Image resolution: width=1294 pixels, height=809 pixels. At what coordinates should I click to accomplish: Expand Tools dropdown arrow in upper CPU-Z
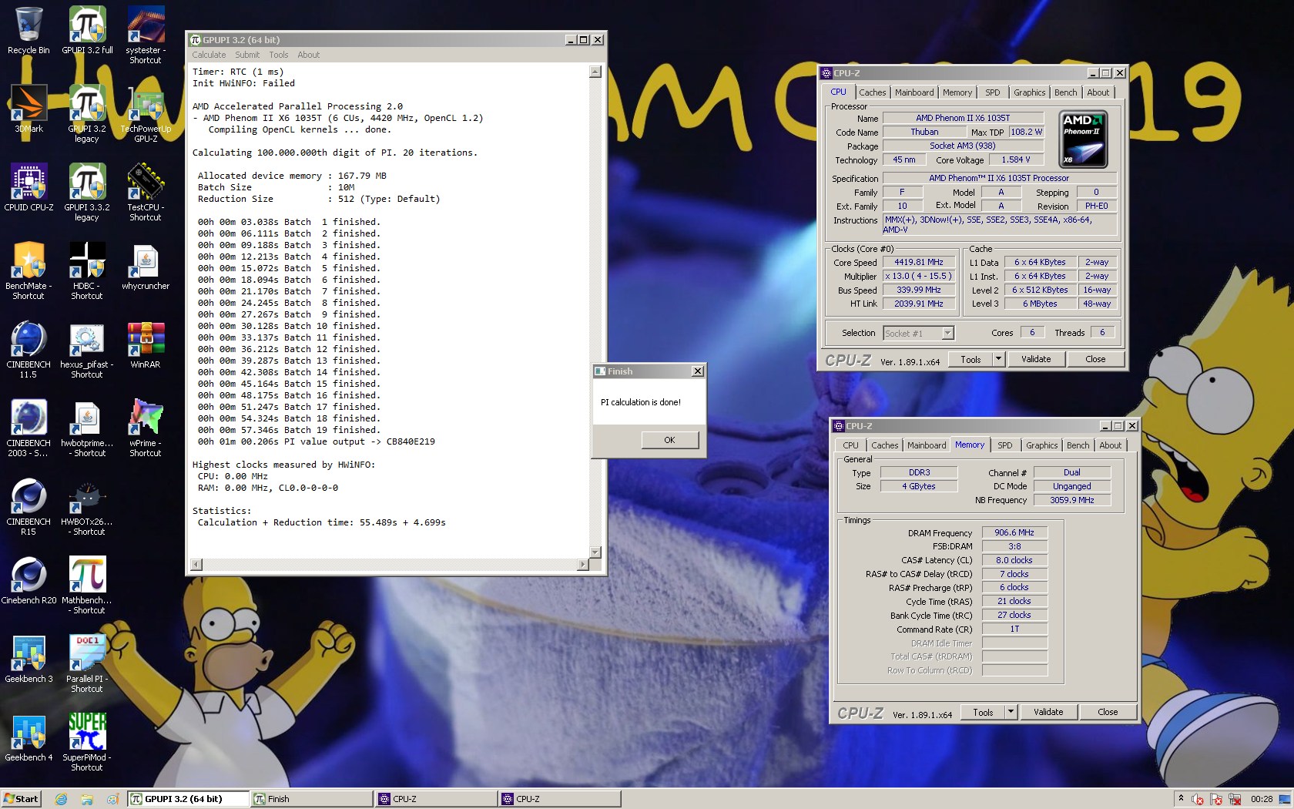tap(998, 359)
